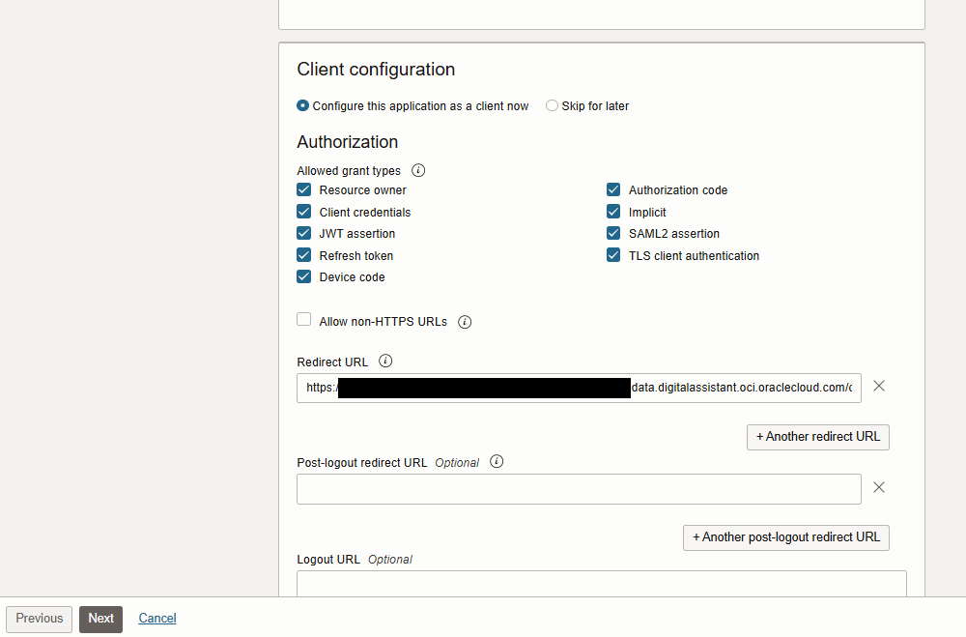Select the Skip for later radio option
The image size is (966, 637).
click(553, 106)
